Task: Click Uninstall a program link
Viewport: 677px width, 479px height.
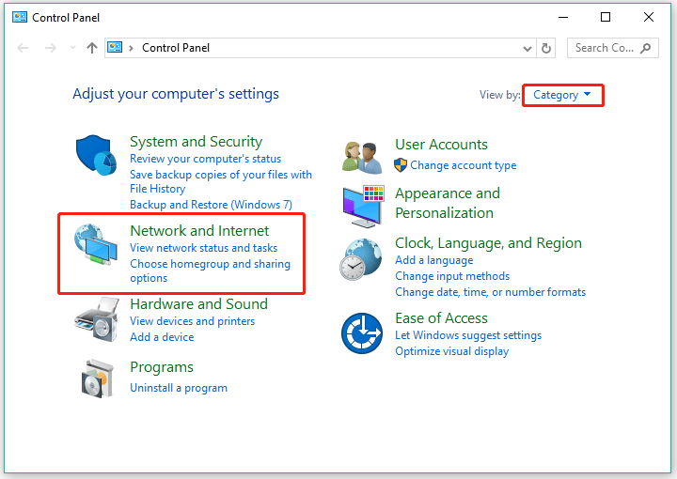Action: (179, 388)
